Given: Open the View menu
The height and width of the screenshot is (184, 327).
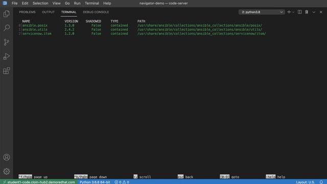Looking at the screenshot, I should 56,3.
